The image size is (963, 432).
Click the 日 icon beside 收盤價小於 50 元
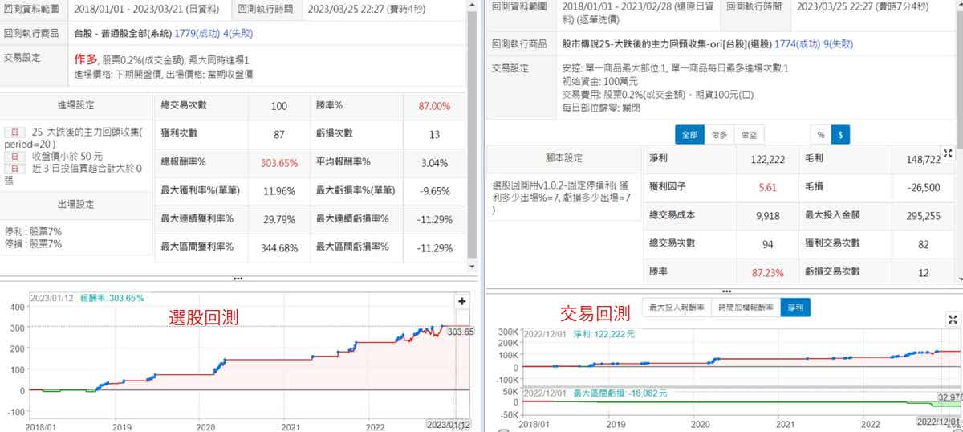click(14, 156)
